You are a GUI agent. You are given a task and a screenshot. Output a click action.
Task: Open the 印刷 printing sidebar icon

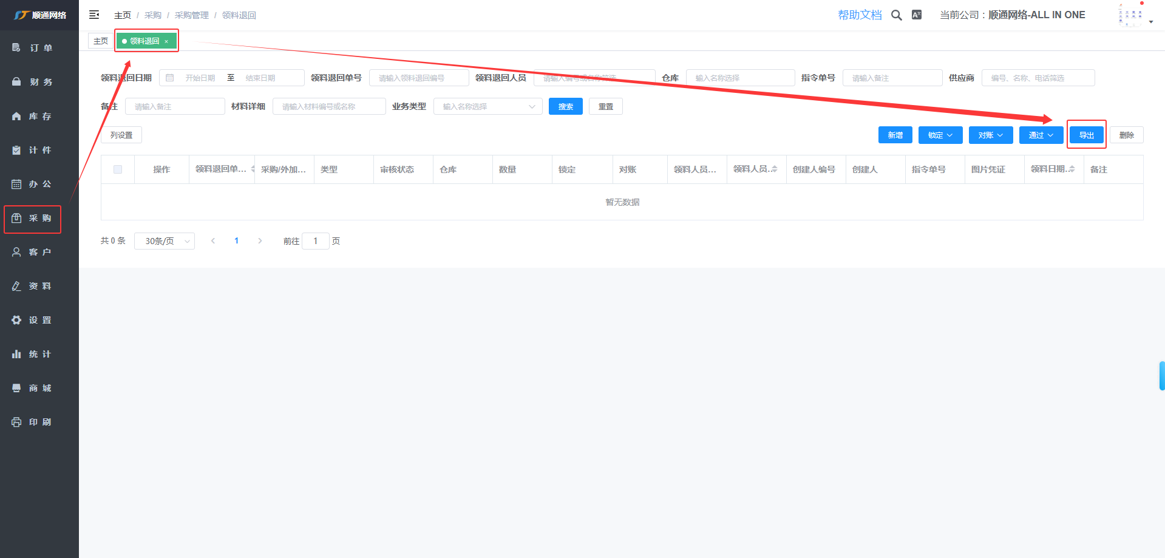tap(16, 422)
